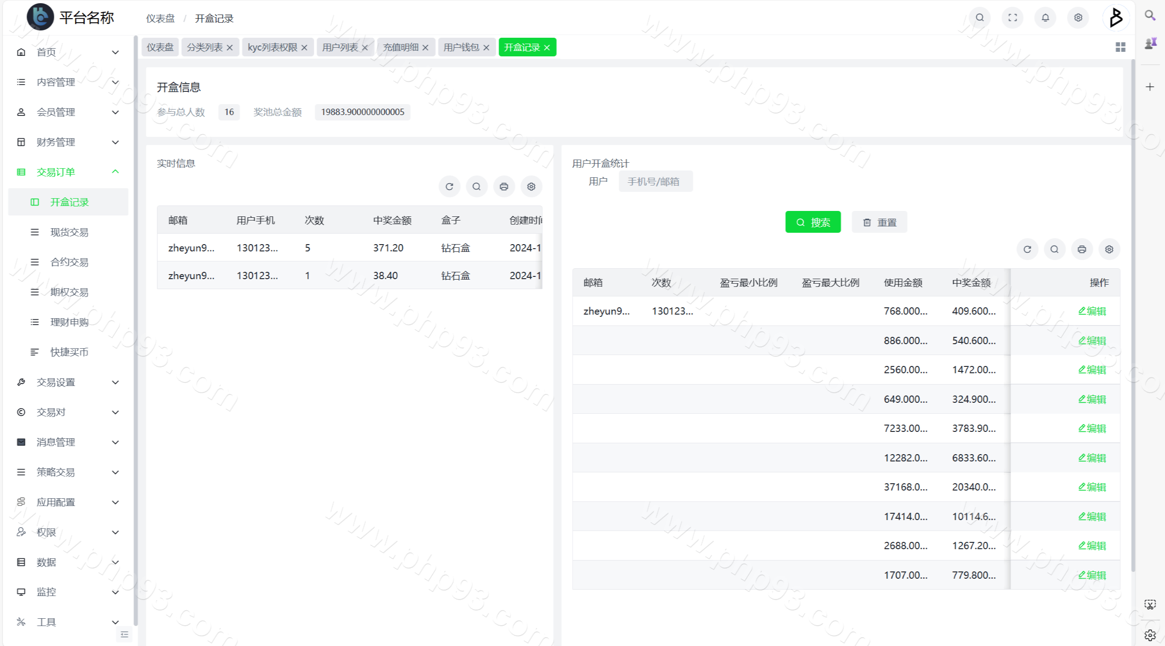Open the header settings gear icon
The width and height of the screenshot is (1165, 646).
click(x=1078, y=18)
